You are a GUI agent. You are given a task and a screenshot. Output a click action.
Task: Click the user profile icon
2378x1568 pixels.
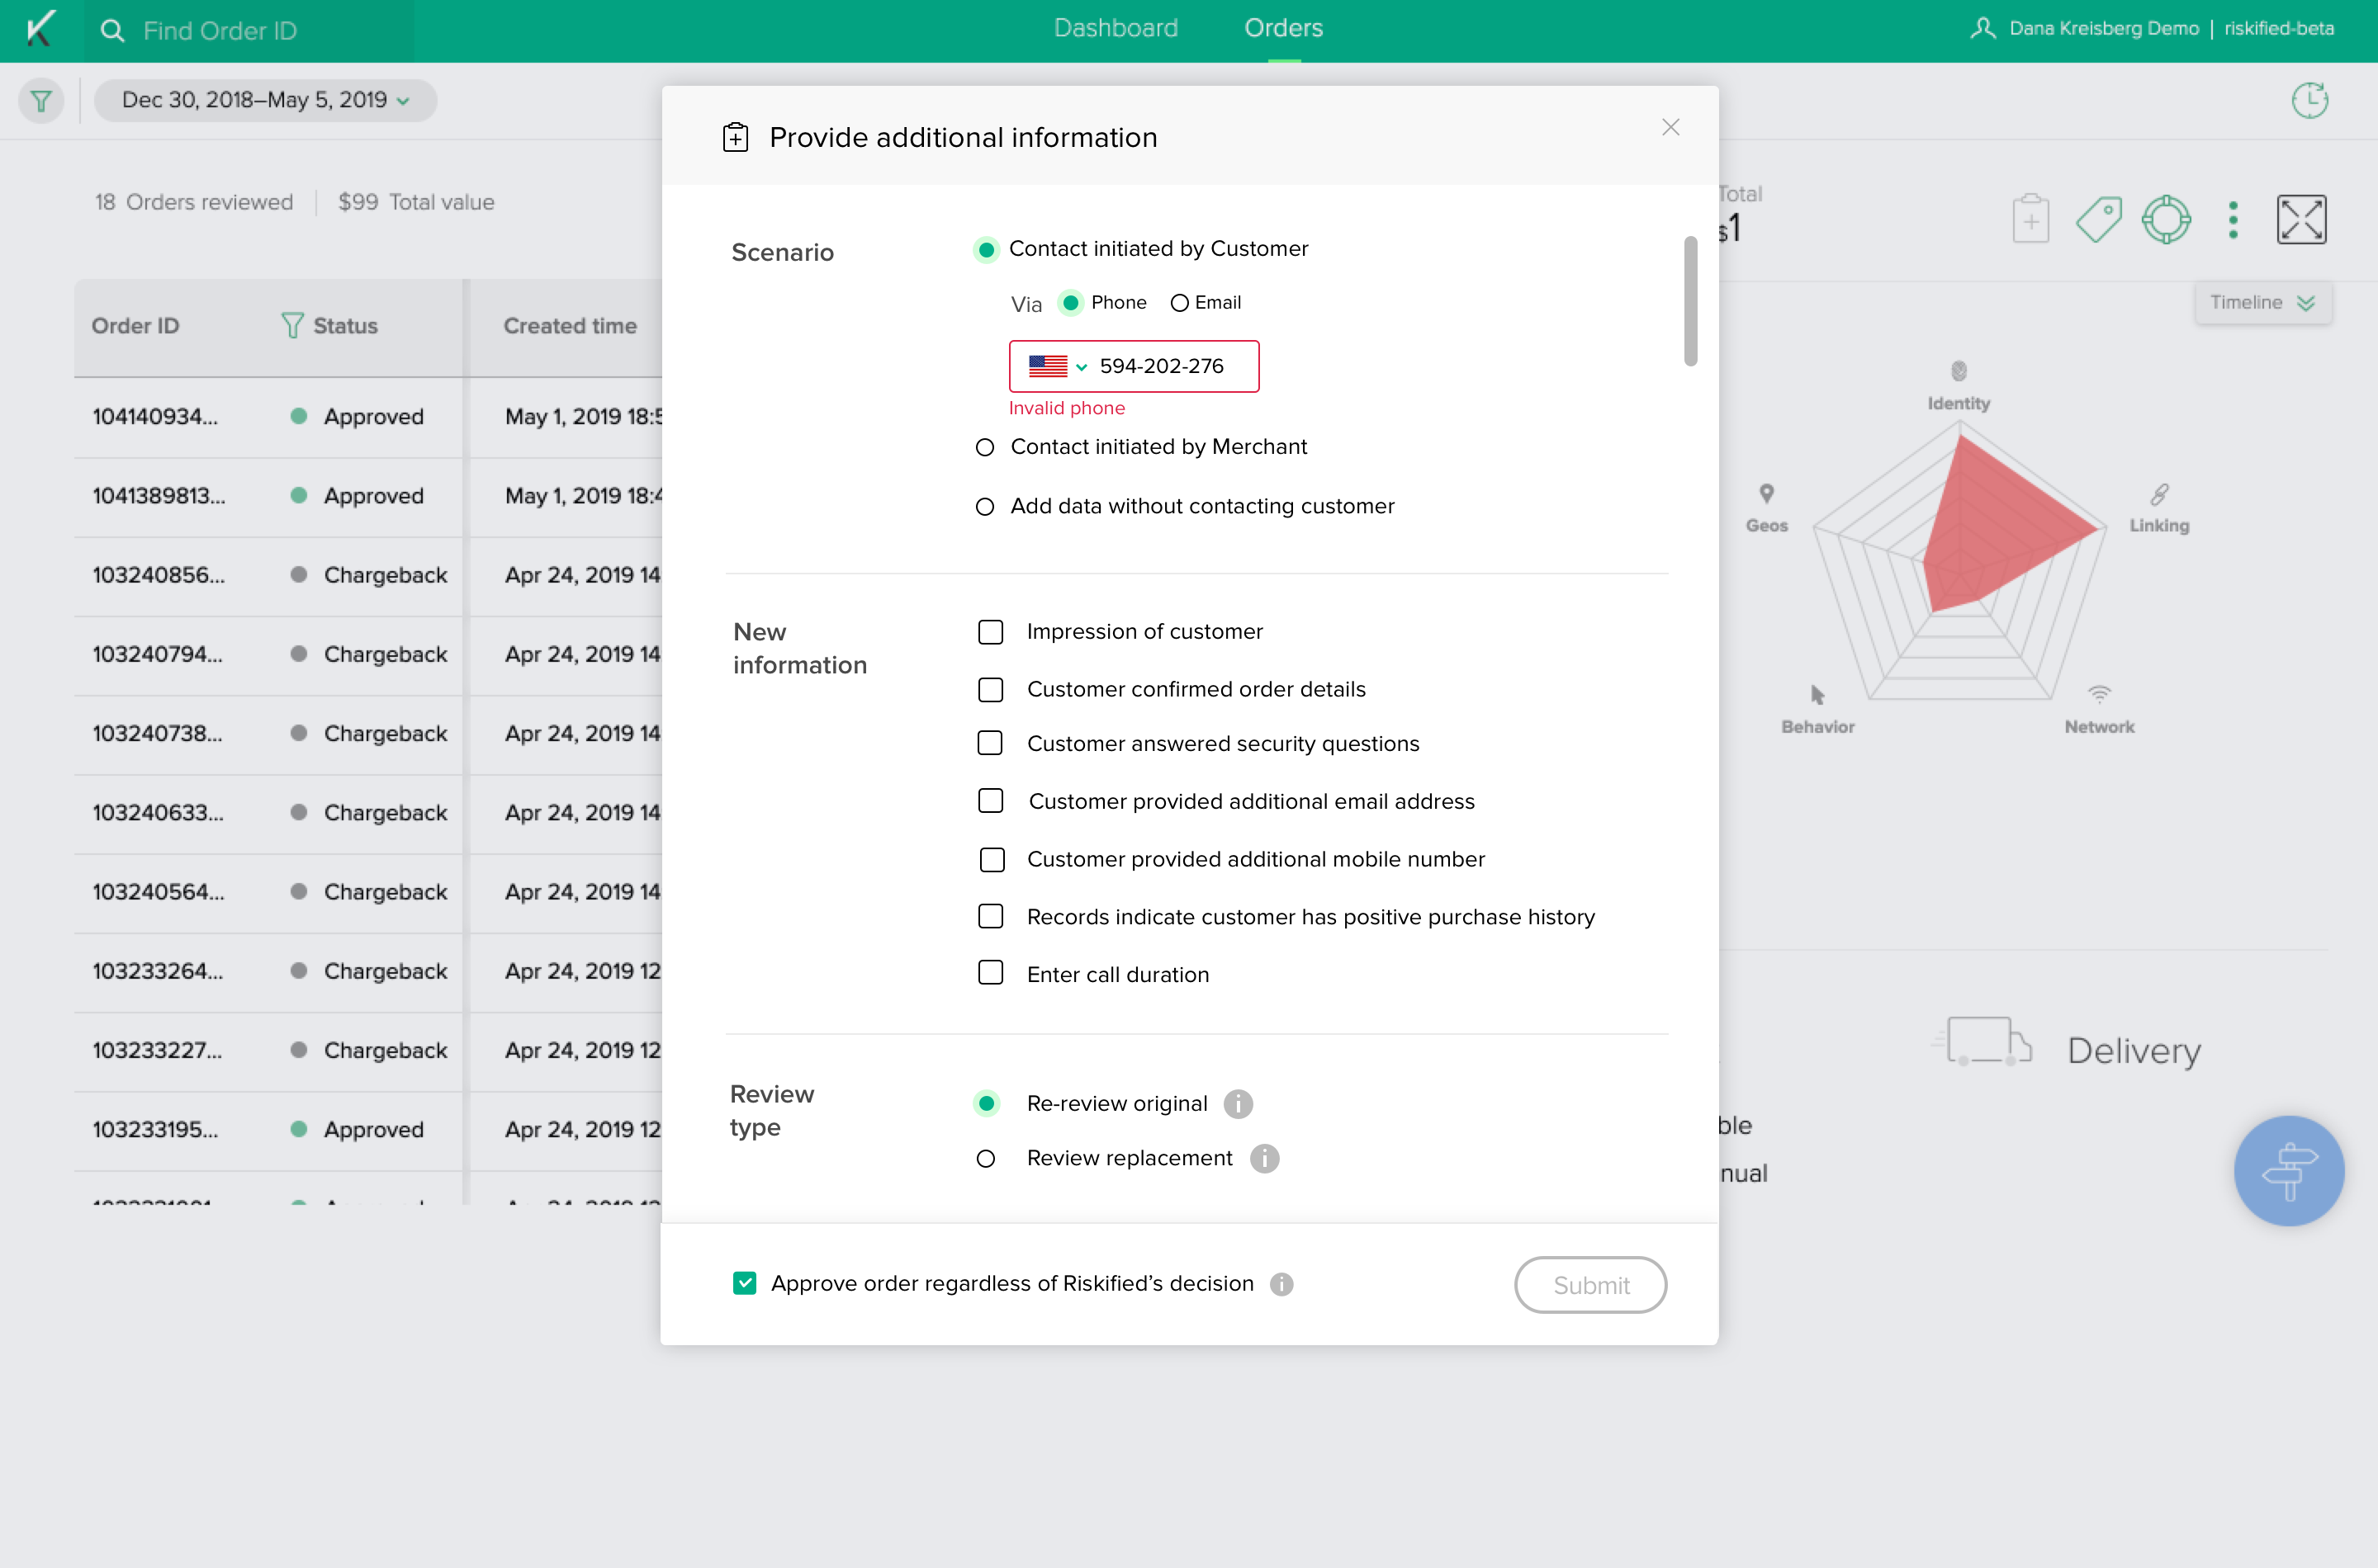click(1982, 28)
